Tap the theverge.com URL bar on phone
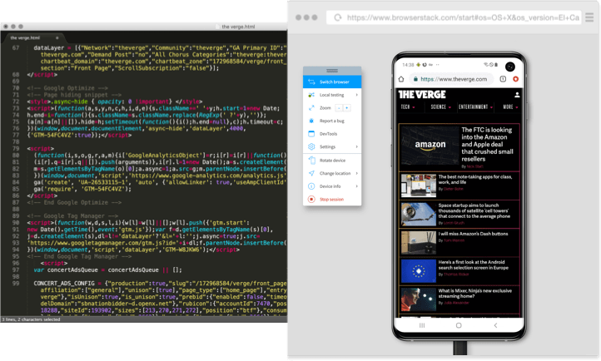The height and width of the screenshot is (361, 601). [451, 79]
